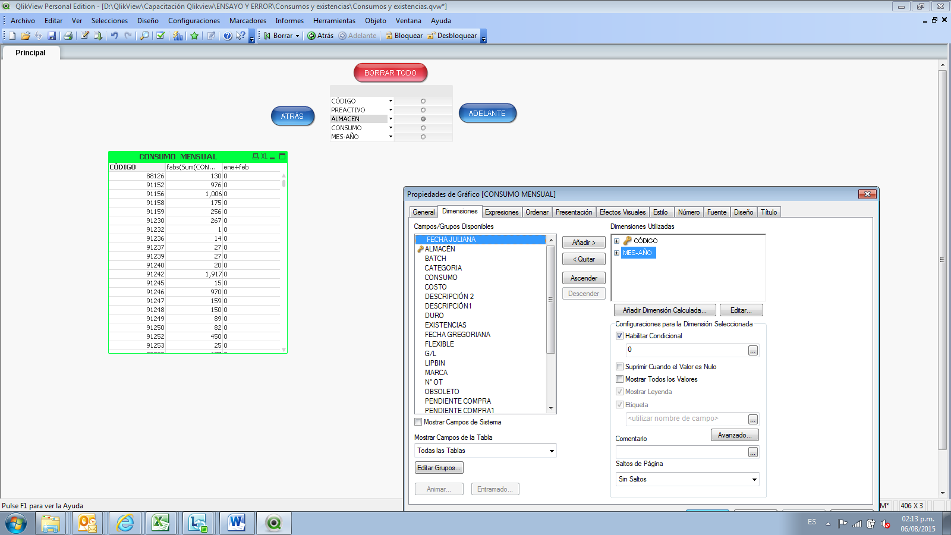Screen dimensions: 951x535
Task: Open the Borrar toolbar dropdown arrow
Action: (297, 36)
